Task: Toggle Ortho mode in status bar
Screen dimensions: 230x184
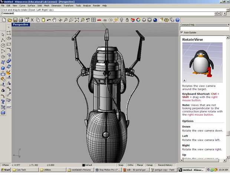Action: (130, 165)
